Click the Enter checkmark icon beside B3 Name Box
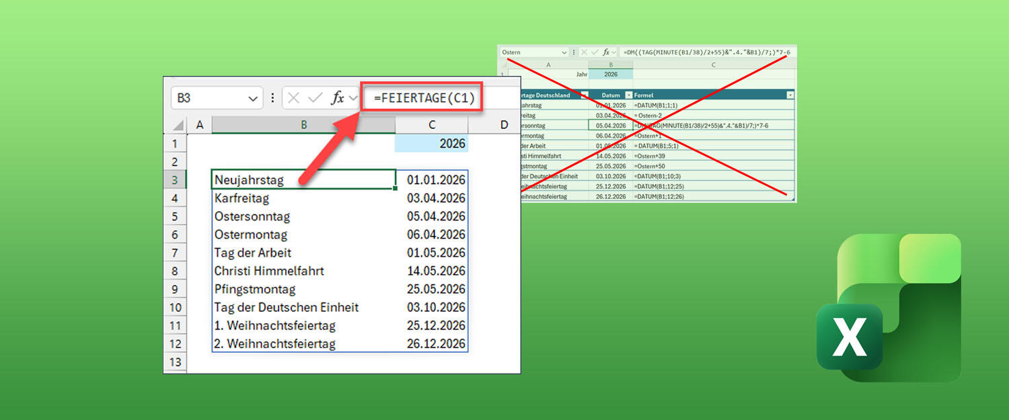 click(x=315, y=98)
